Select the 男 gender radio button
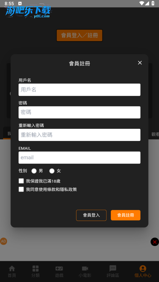 tap(34, 171)
